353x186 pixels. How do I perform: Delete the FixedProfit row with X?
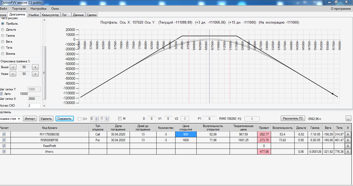(348, 146)
